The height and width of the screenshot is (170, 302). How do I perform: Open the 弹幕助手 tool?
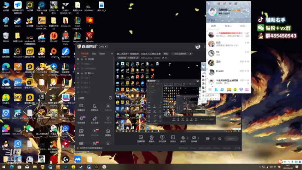coord(81,107)
